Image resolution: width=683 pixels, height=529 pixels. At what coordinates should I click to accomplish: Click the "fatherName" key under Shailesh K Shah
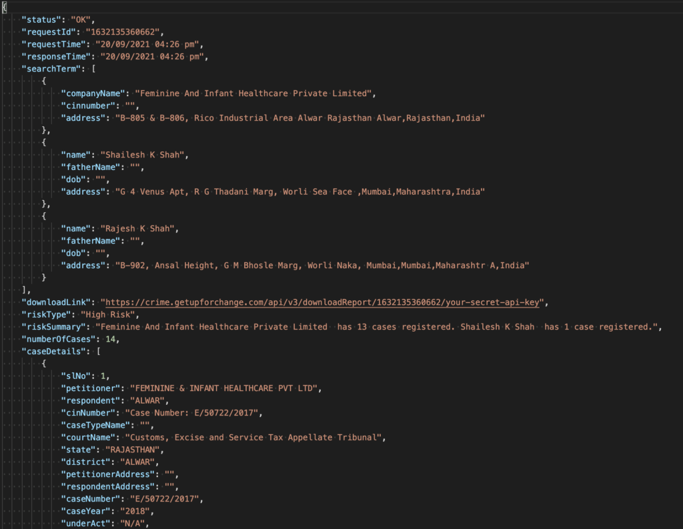click(x=91, y=167)
